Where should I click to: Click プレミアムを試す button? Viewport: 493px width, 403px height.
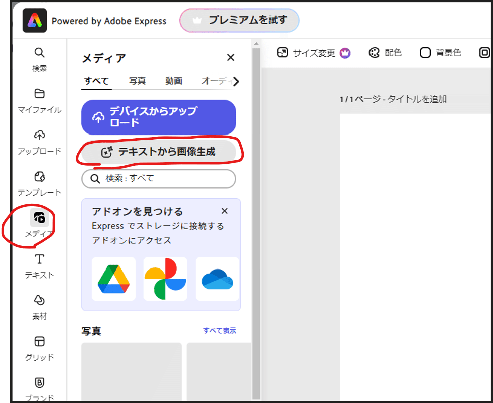point(239,20)
